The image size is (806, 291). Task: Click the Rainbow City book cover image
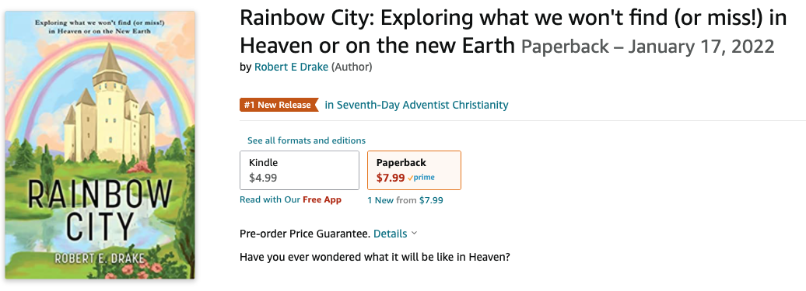coord(100,146)
